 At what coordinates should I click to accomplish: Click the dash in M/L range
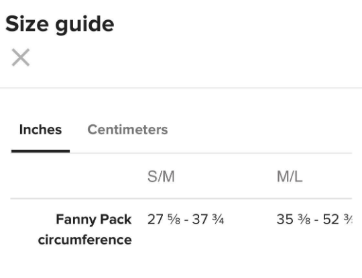click(x=316, y=220)
